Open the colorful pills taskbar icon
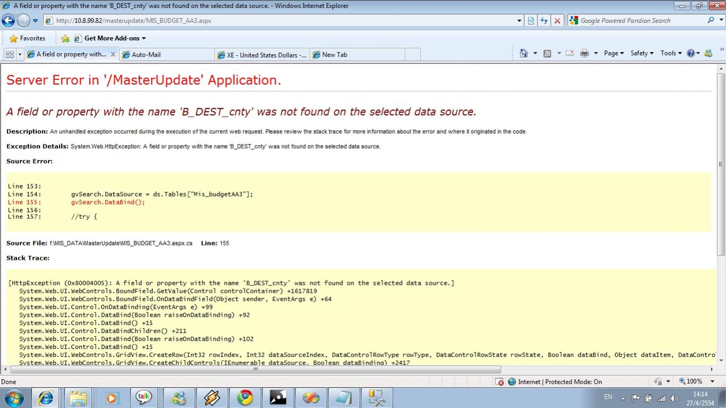 coord(311,397)
